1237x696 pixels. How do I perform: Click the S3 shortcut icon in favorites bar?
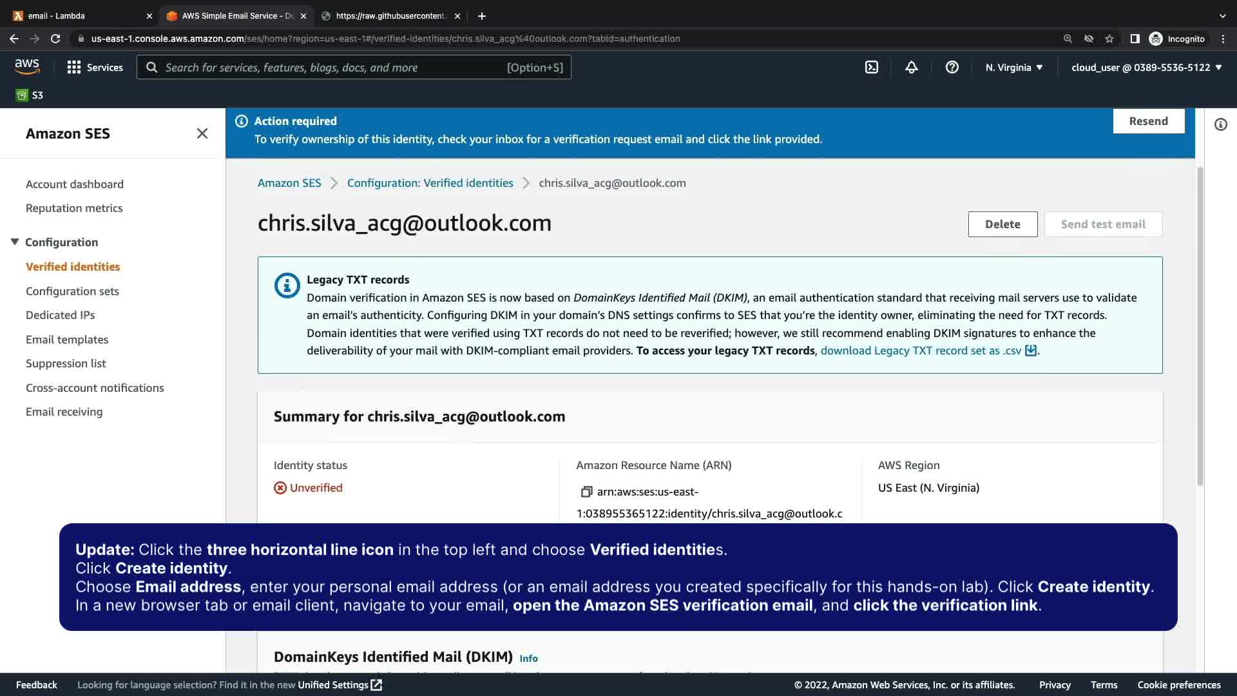pyautogui.click(x=22, y=95)
